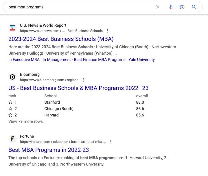Open the three-dot menu for the Bloomberg result
The width and height of the screenshot is (208, 176).
(x=83, y=80)
